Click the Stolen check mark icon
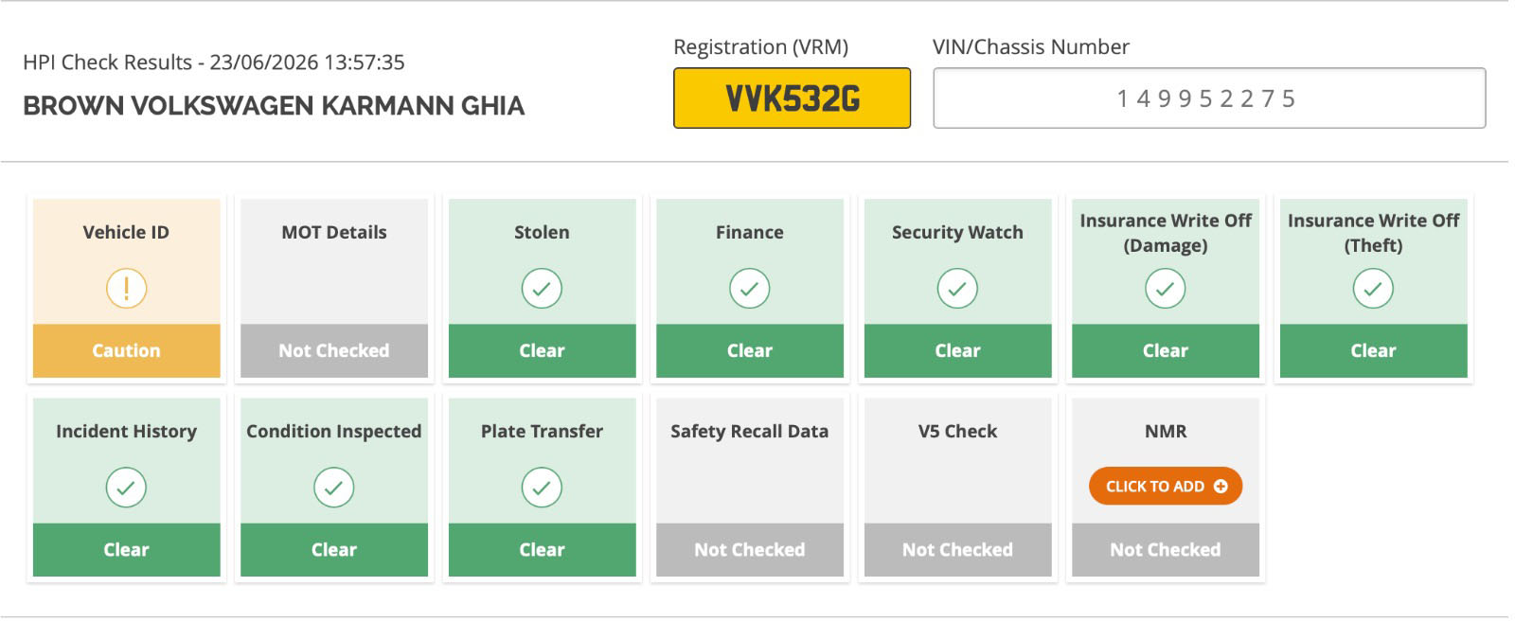Screen dimensions: 1515x622 point(542,288)
